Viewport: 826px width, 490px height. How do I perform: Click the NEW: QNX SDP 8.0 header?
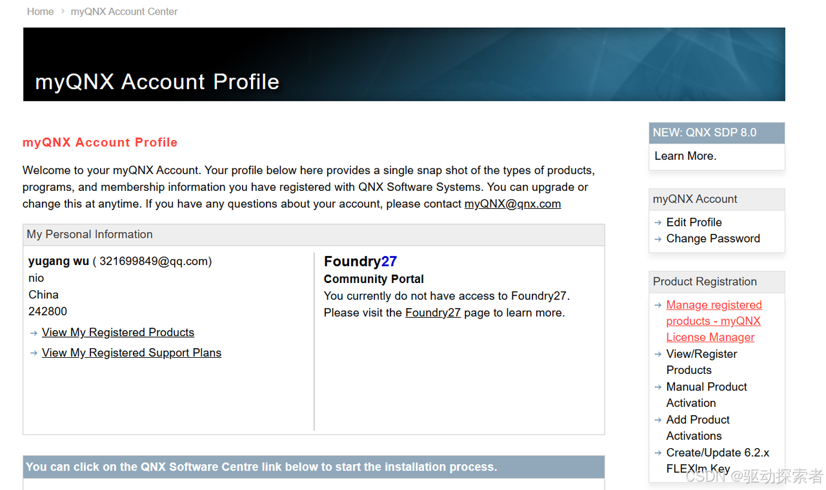(716, 133)
